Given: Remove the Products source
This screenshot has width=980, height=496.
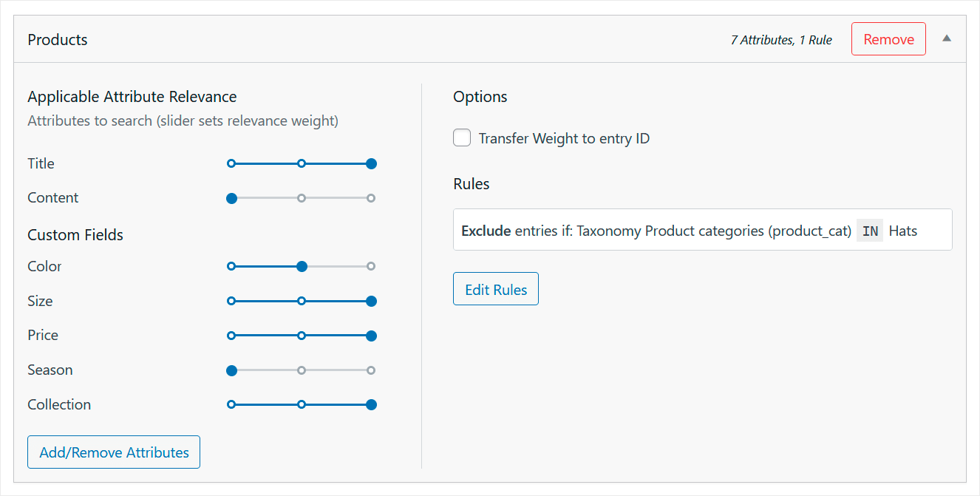Looking at the screenshot, I should [888, 39].
